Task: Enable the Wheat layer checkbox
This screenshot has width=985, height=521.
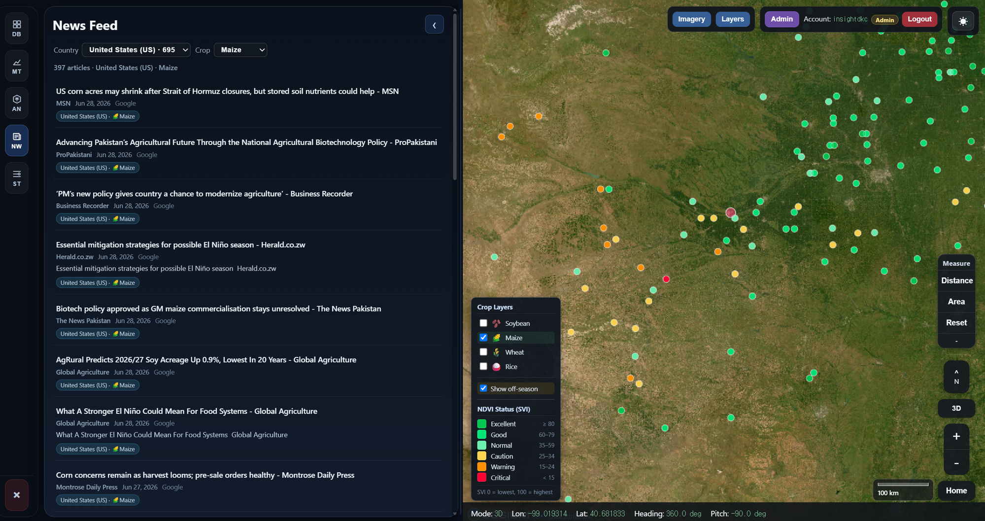Action: [x=483, y=352]
